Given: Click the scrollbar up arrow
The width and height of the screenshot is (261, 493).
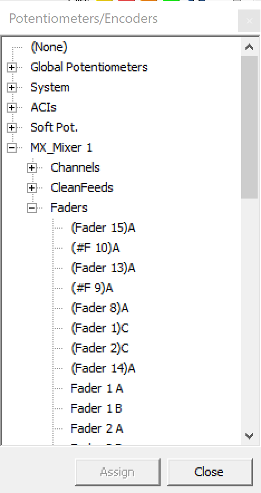Looking at the screenshot, I should coord(249,47).
